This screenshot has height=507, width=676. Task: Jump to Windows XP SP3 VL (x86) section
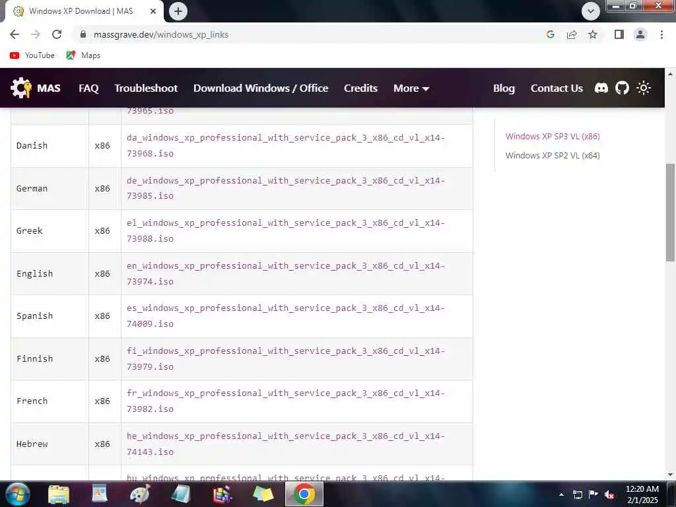[553, 136]
